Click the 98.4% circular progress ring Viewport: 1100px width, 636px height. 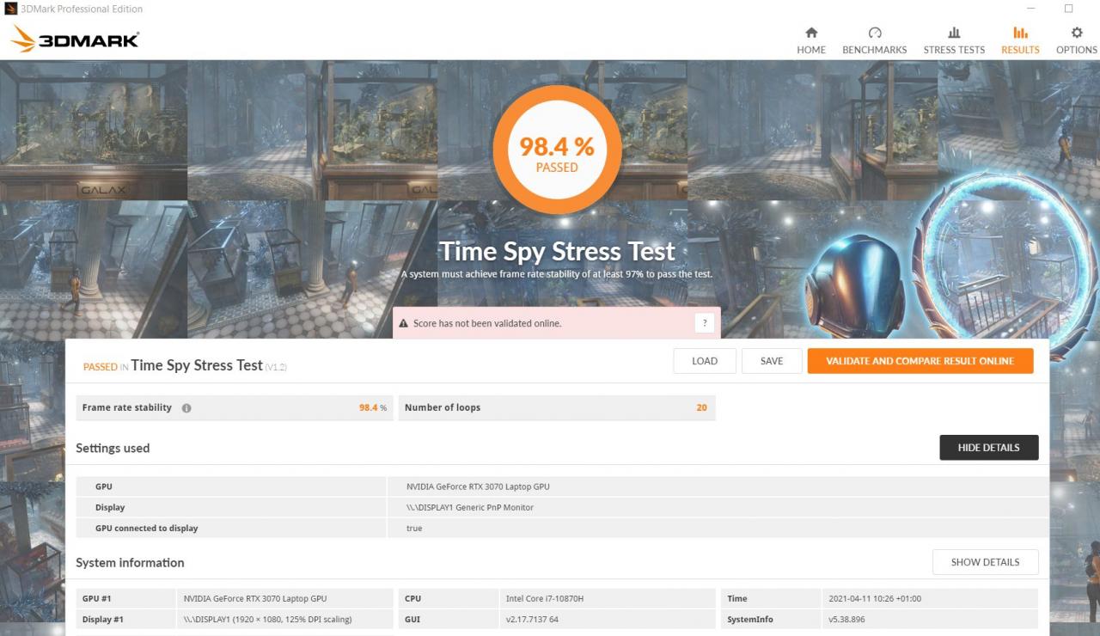pyautogui.click(x=556, y=148)
